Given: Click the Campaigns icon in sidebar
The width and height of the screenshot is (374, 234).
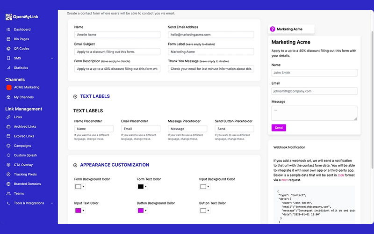Looking at the screenshot, I should click(x=8, y=146).
